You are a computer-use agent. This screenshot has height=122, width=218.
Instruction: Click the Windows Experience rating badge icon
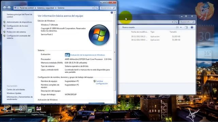click(67, 55)
